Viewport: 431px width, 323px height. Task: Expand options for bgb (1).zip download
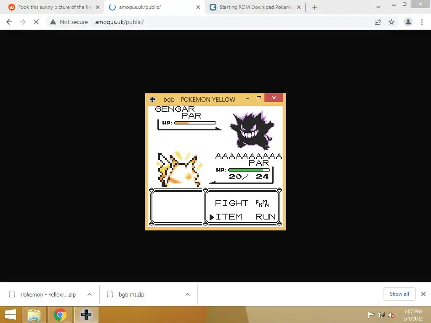click(x=188, y=294)
